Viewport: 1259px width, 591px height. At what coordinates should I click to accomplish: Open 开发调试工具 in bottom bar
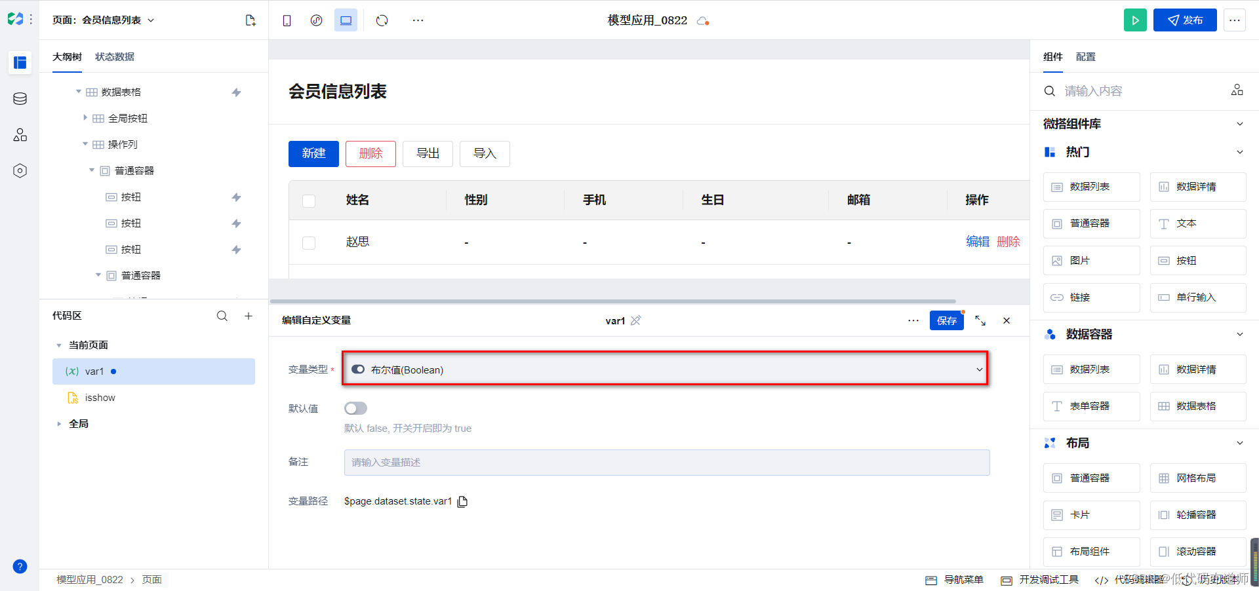pos(1040,580)
